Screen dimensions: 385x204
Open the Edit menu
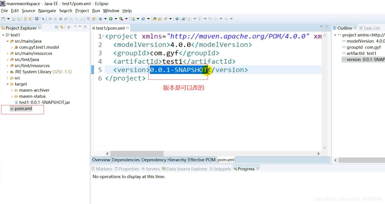pos(15,11)
